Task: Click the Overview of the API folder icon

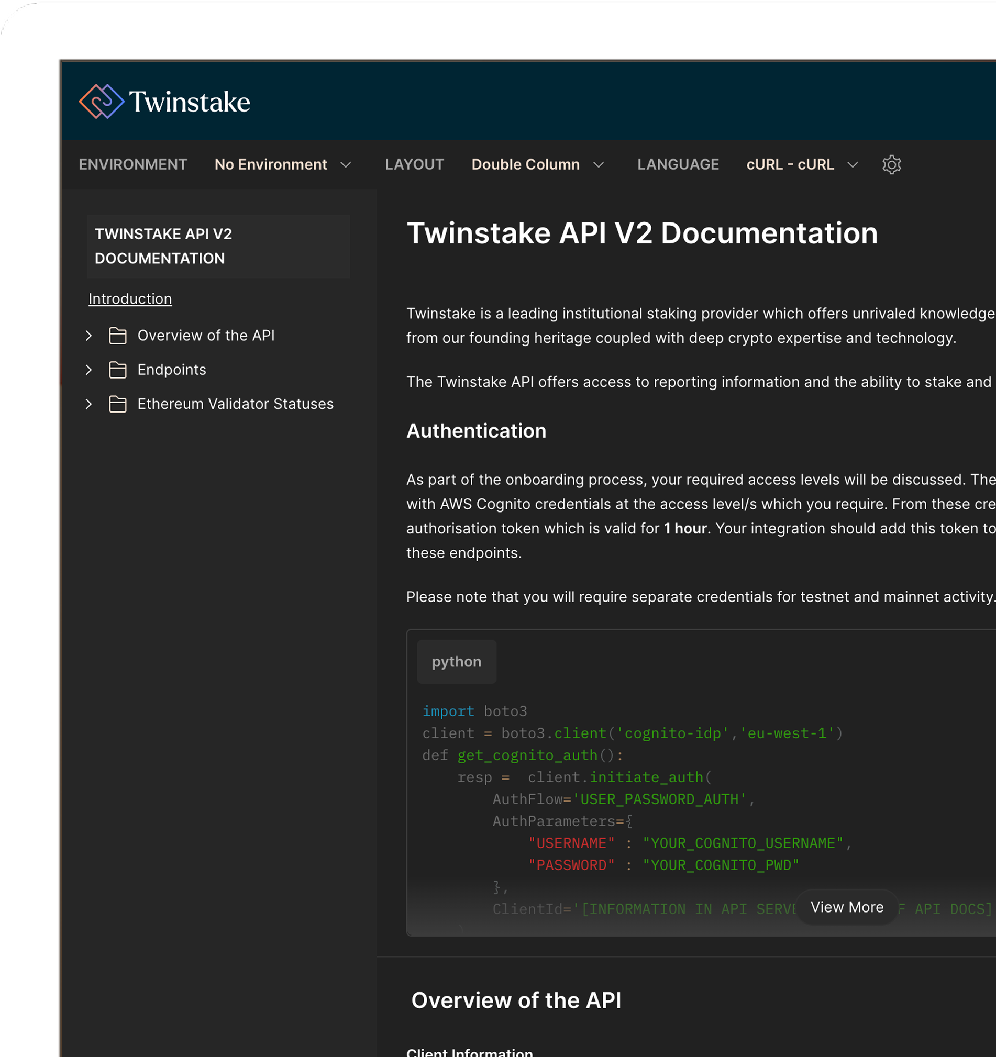Action: pyautogui.click(x=117, y=336)
